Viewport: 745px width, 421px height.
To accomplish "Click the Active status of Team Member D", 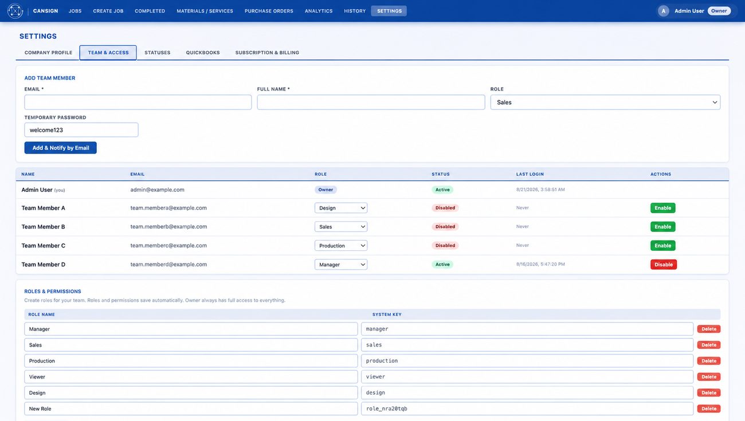I will point(442,265).
